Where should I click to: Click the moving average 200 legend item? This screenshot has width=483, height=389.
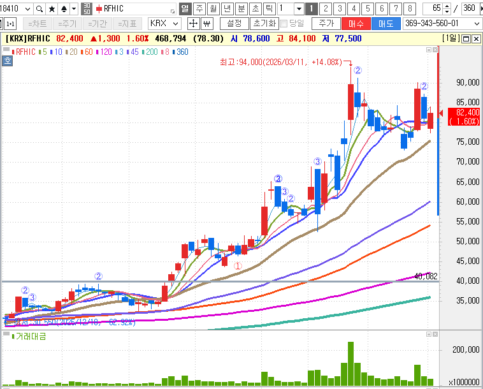tap(150, 52)
